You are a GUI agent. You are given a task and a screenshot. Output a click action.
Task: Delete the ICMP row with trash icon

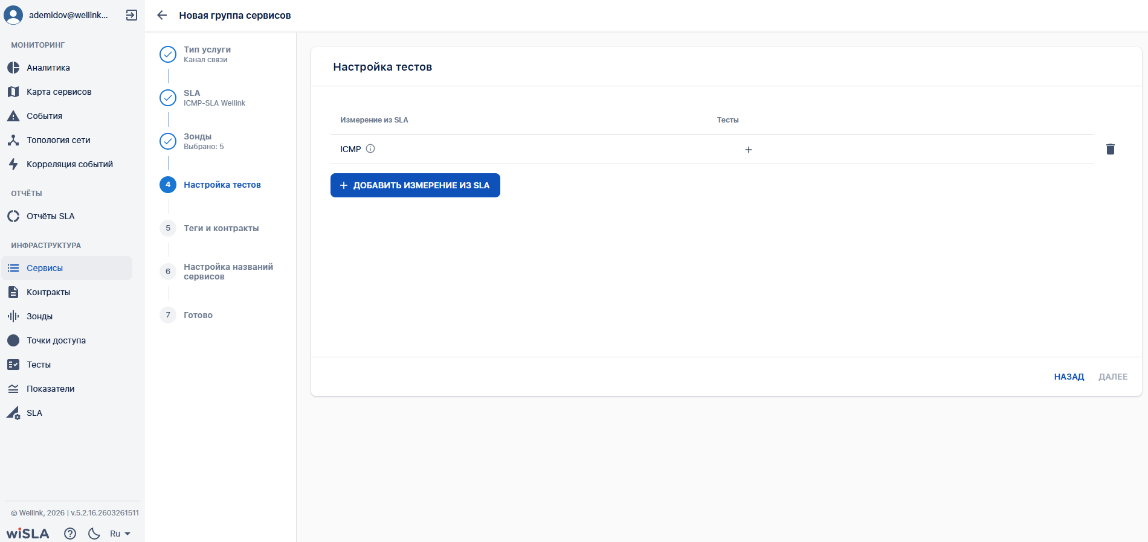pos(1111,149)
